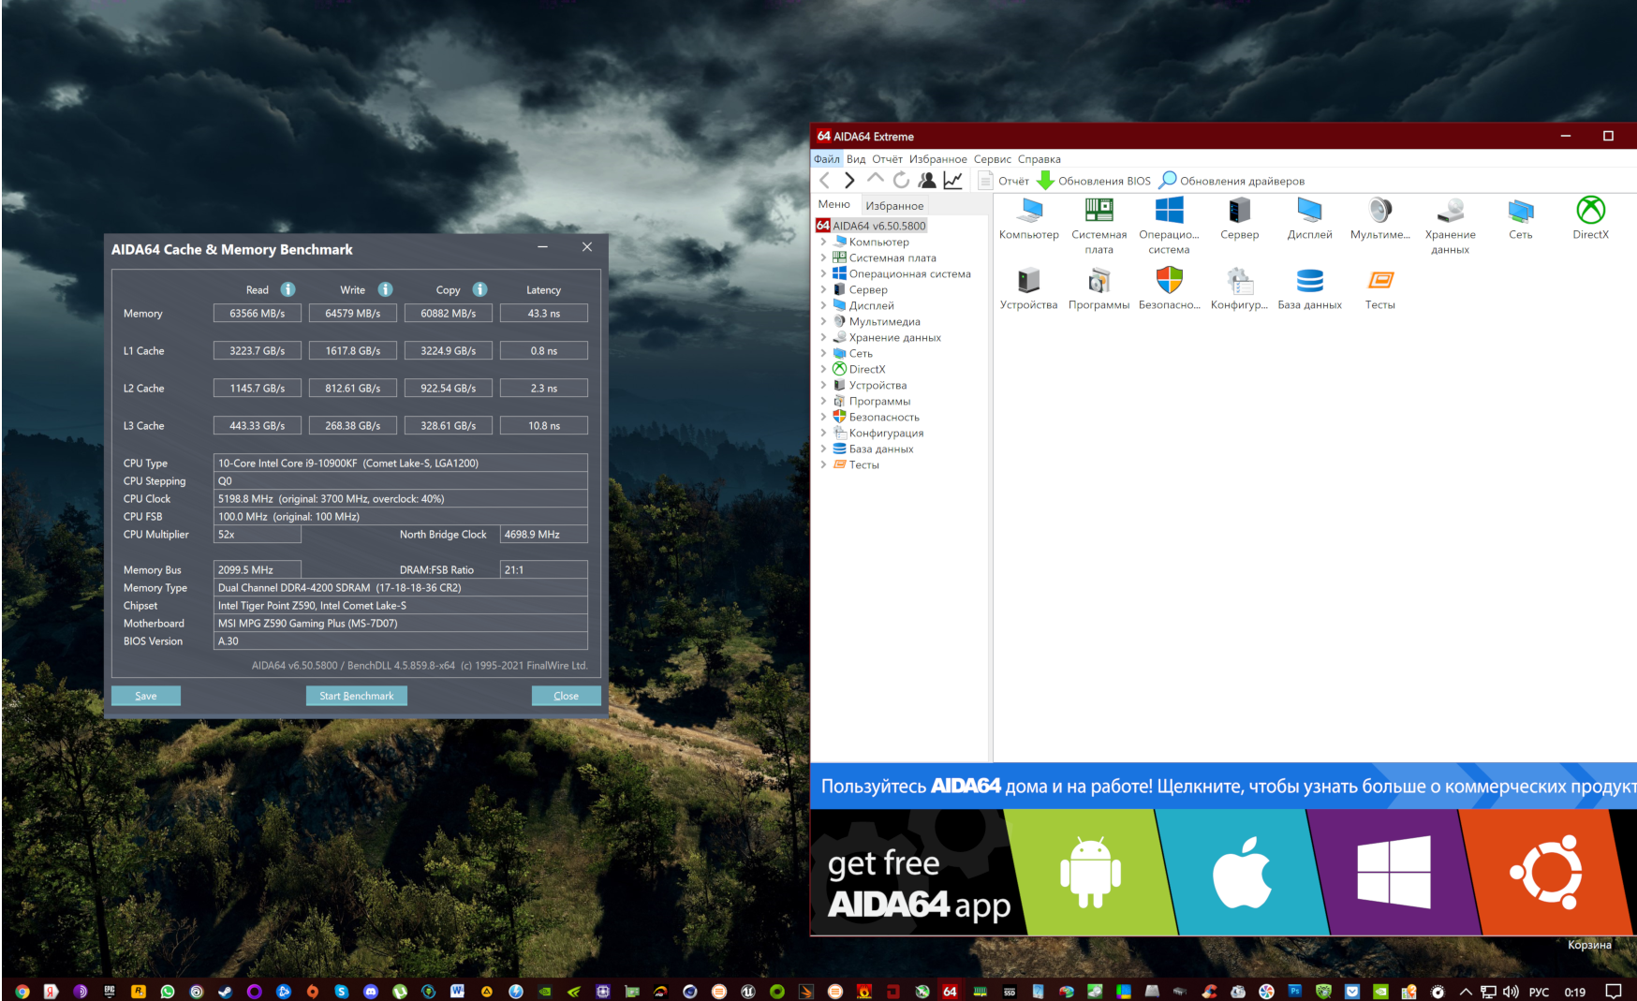Click the Обновления BIOS toolbar button
This screenshot has width=1637, height=1001.
(1094, 181)
